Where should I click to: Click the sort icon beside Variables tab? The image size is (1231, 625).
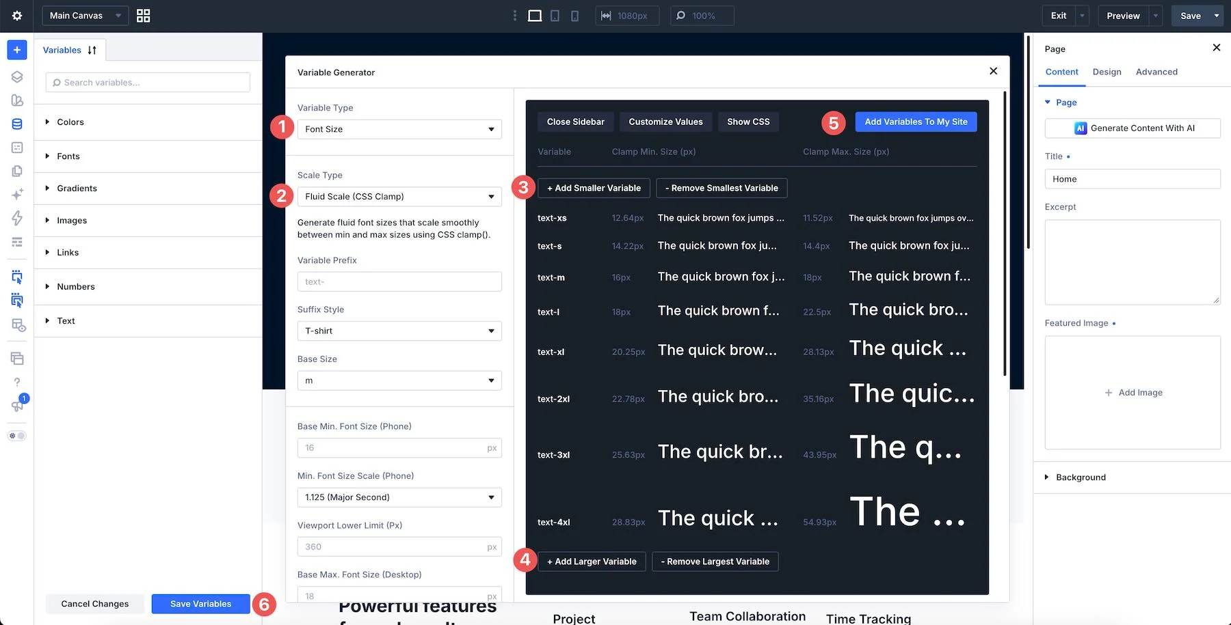click(x=92, y=50)
